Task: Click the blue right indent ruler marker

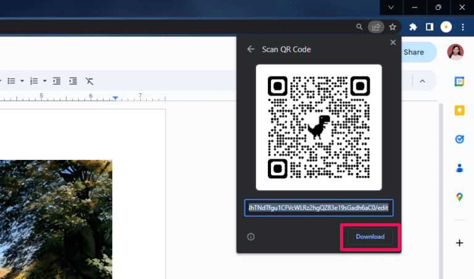Action: click(115, 98)
